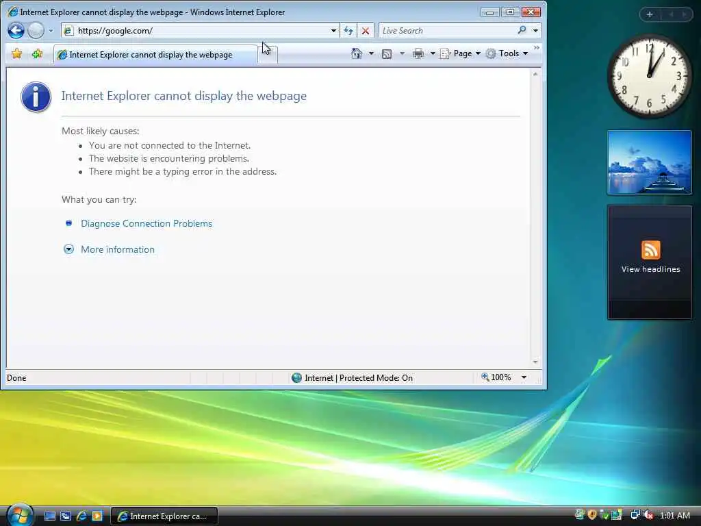Show more toolbar commands chevron
701x526 pixels.
(x=537, y=47)
